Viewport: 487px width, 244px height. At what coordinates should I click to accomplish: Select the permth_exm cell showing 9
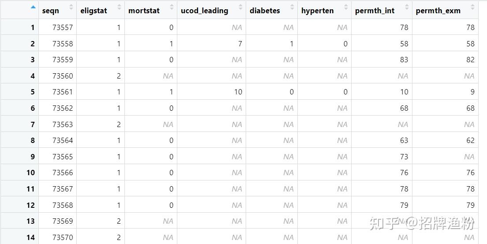tap(472, 92)
